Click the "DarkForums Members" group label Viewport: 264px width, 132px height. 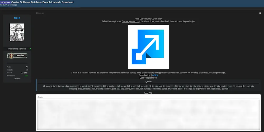click(x=17, y=49)
